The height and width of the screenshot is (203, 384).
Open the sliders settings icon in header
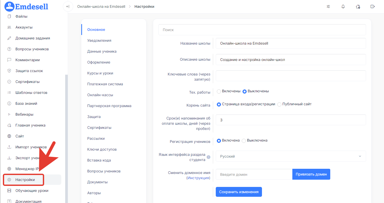click(x=328, y=6)
